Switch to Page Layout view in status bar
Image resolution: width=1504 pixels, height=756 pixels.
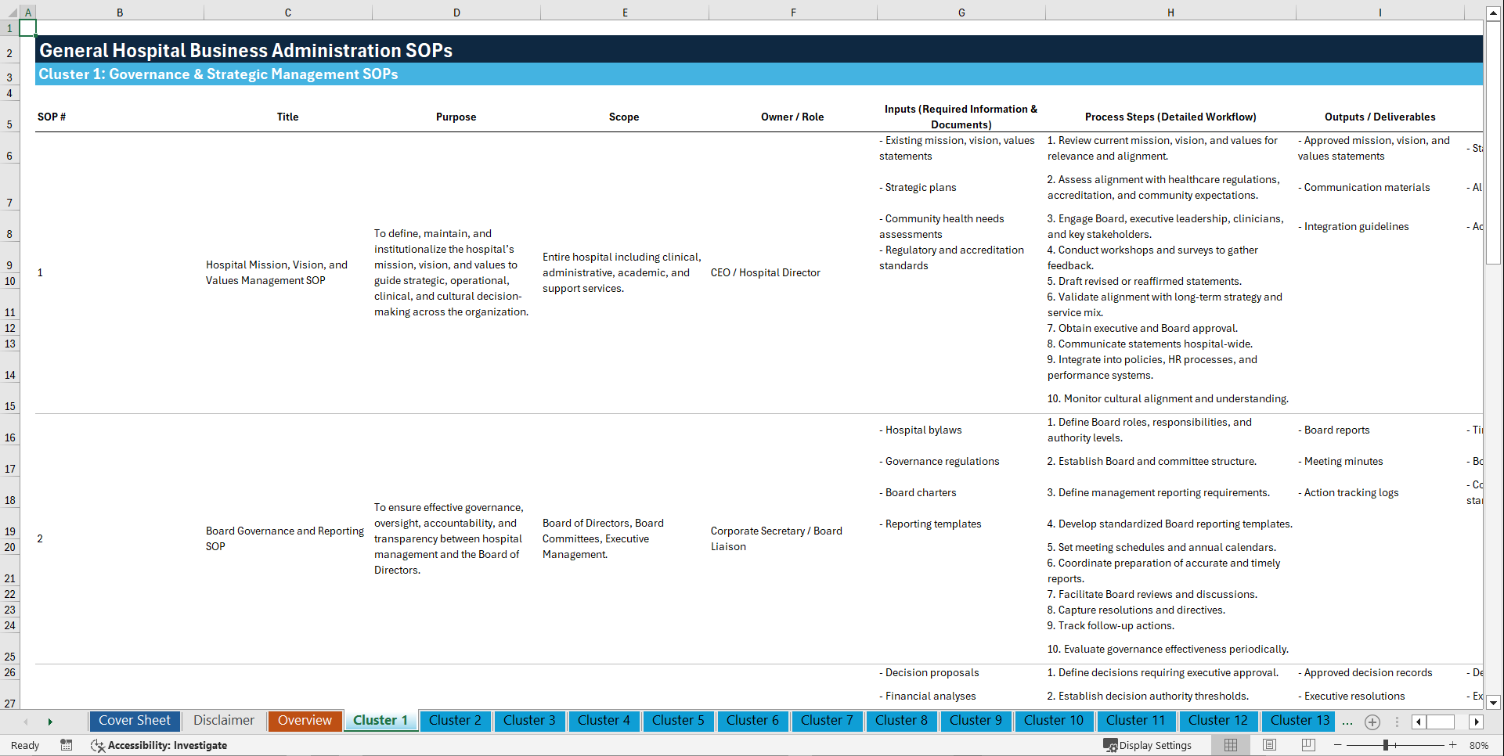[1269, 745]
